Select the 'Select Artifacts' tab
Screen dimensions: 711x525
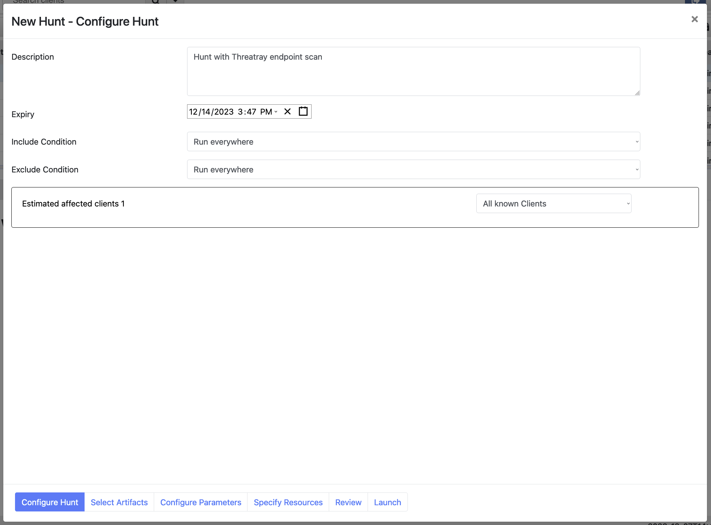pos(119,502)
